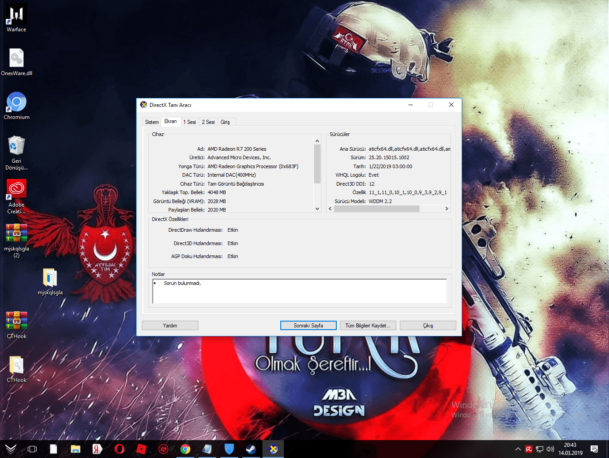Image resolution: width=609 pixels, height=458 pixels.
Task: Open File Explorer from the taskbar
Action: [75, 449]
